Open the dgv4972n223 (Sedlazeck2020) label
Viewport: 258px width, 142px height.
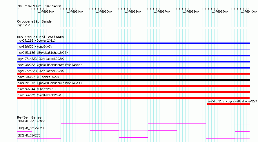41,71
